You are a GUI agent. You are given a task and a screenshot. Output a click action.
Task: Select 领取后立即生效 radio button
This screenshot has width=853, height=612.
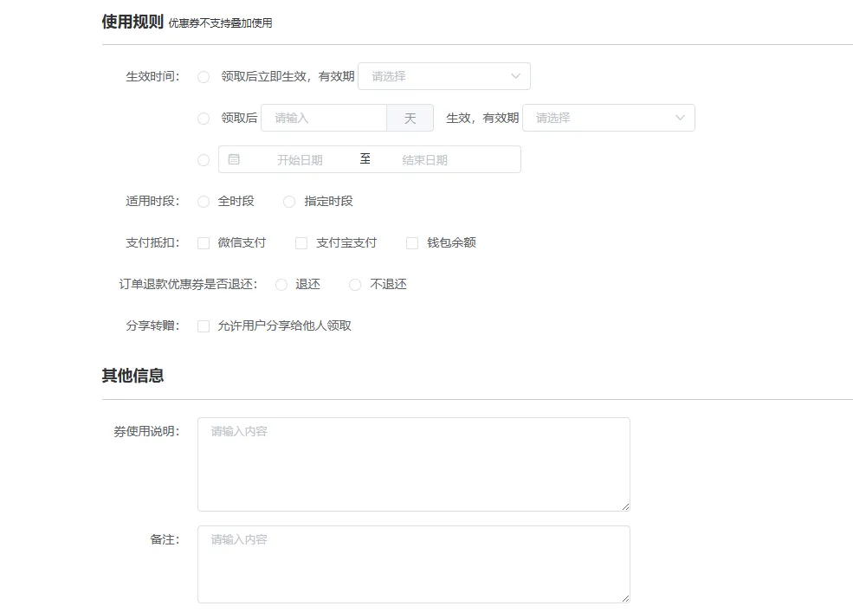pos(204,76)
